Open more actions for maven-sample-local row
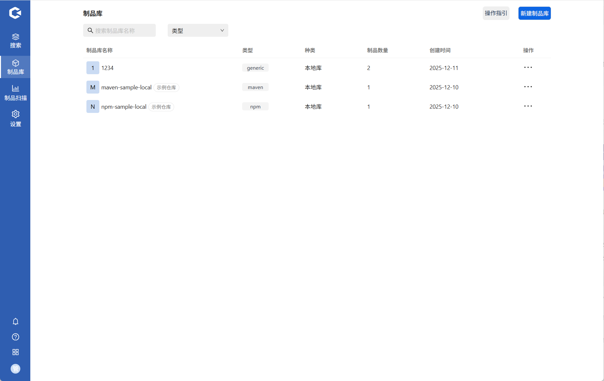 point(528,87)
